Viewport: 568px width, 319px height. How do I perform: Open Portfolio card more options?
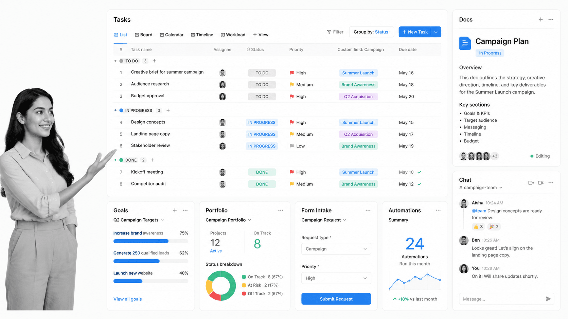[x=281, y=210]
